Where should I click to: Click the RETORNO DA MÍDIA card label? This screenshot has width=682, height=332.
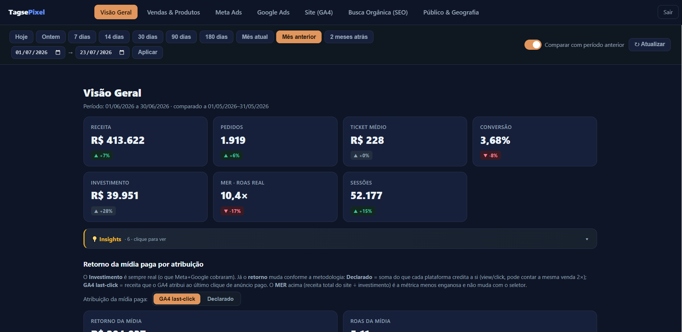tap(116, 321)
